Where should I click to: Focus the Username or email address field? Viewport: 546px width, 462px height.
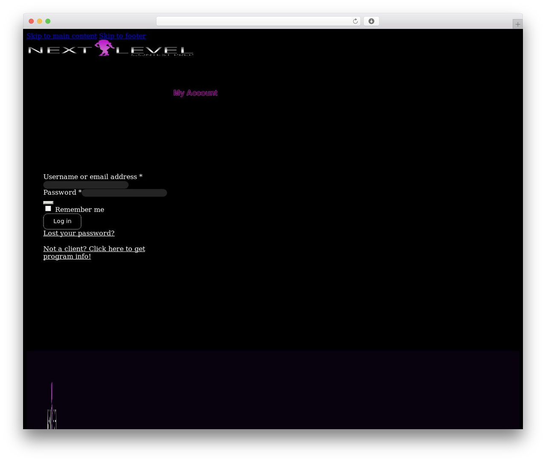tap(86, 185)
